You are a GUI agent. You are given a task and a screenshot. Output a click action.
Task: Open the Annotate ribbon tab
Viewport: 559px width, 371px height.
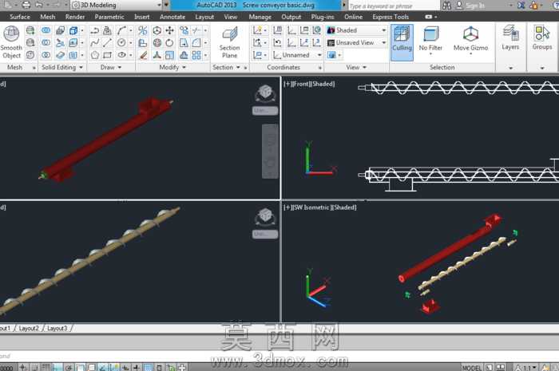pos(172,17)
